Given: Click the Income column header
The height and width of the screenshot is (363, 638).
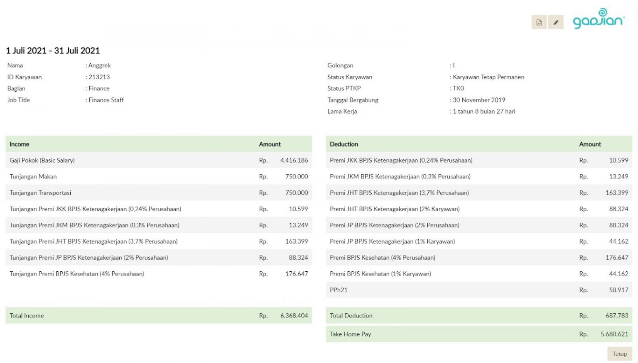Looking at the screenshot, I should pyautogui.click(x=20, y=144).
